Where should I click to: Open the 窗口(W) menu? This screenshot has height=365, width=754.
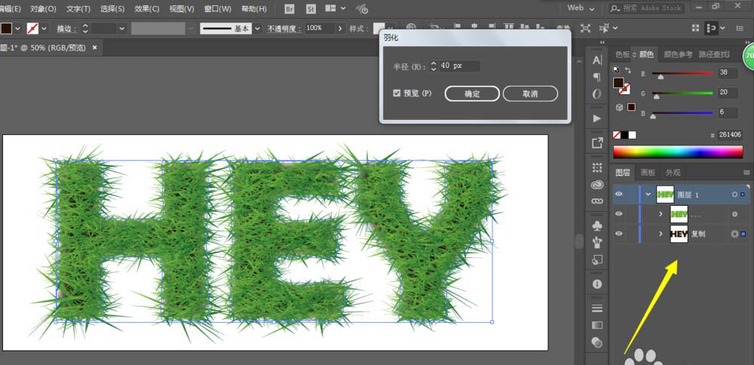(218, 8)
